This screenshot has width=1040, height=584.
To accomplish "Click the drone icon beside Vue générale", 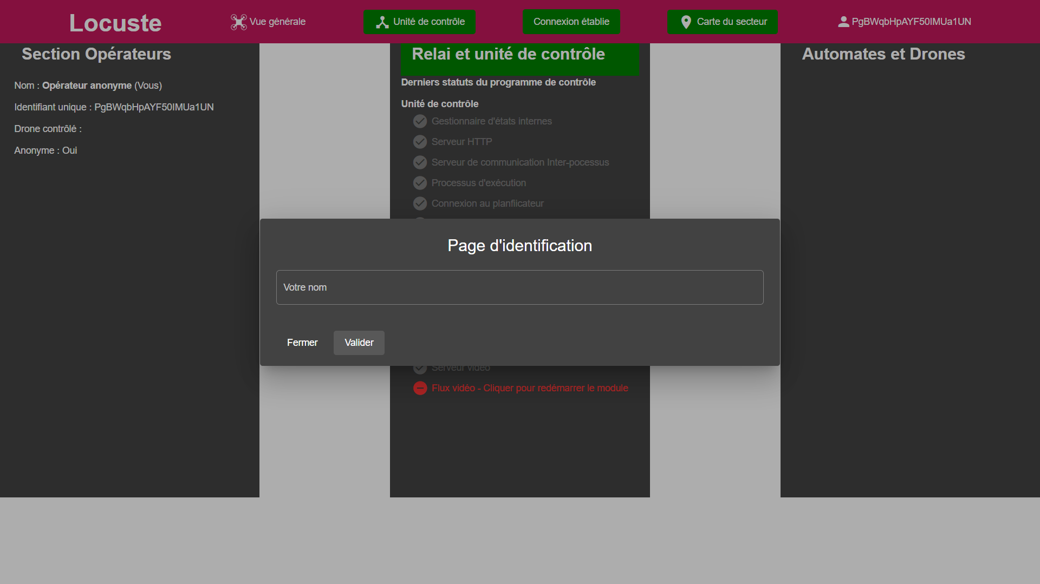I will 238,22.
